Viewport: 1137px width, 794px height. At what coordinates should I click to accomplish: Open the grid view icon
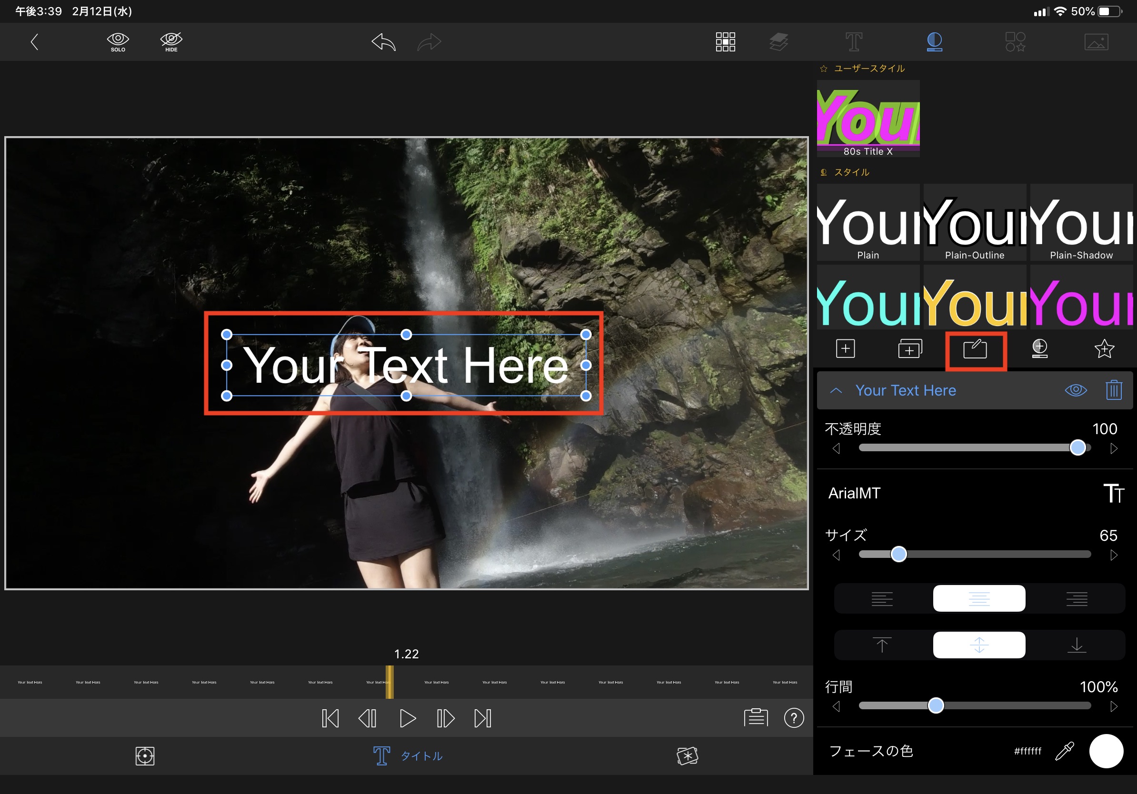click(x=725, y=42)
